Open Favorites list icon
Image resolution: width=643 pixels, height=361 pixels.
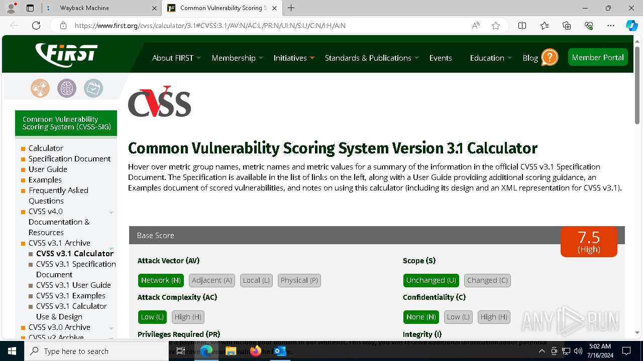point(545,26)
